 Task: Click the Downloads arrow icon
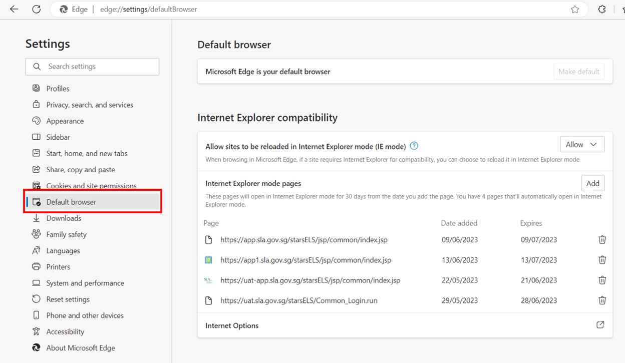click(x=36, y=218)
